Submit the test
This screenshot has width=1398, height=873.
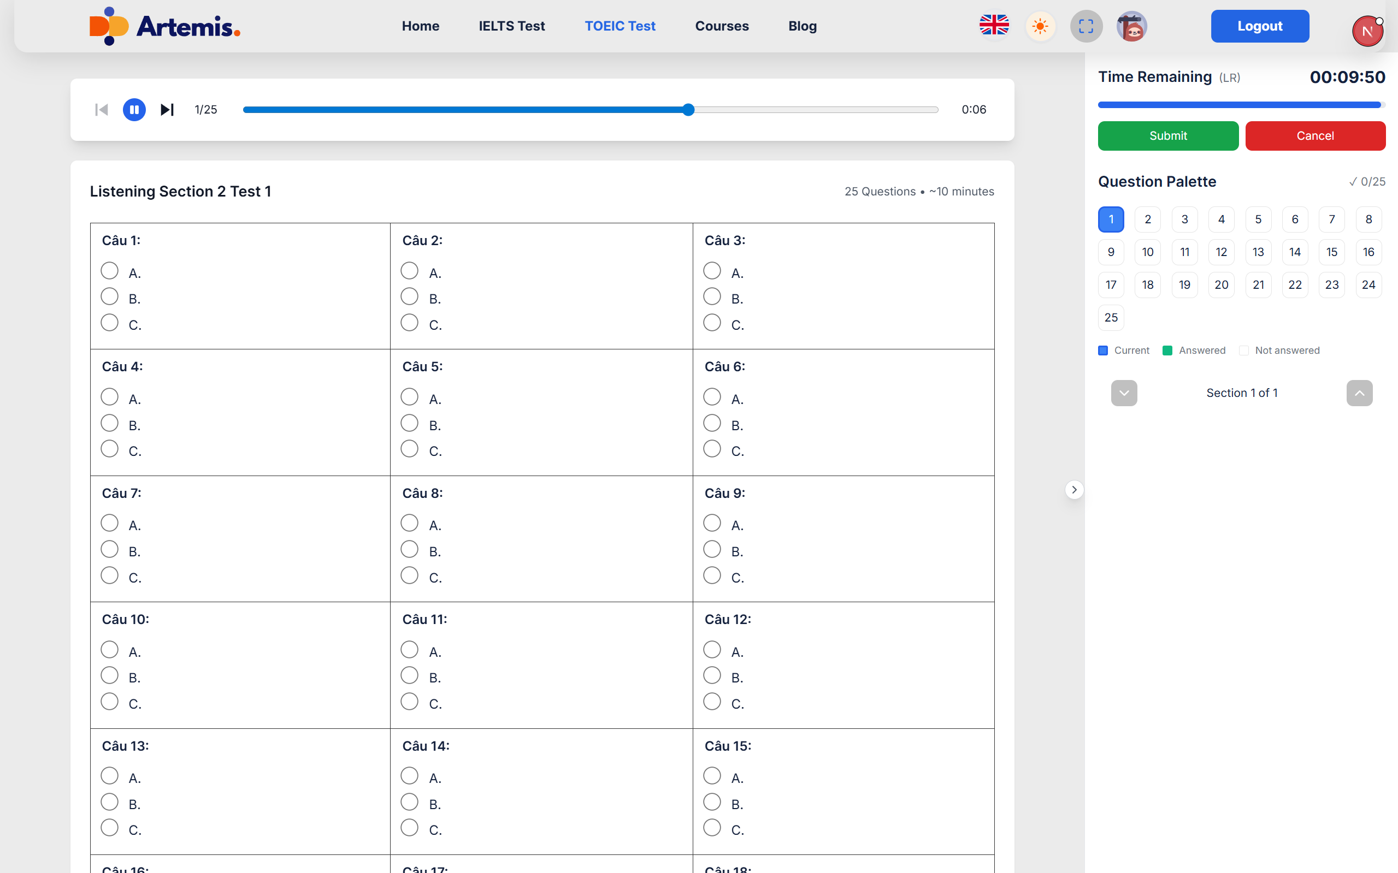pyautogui.click(x=1168, y=136)
